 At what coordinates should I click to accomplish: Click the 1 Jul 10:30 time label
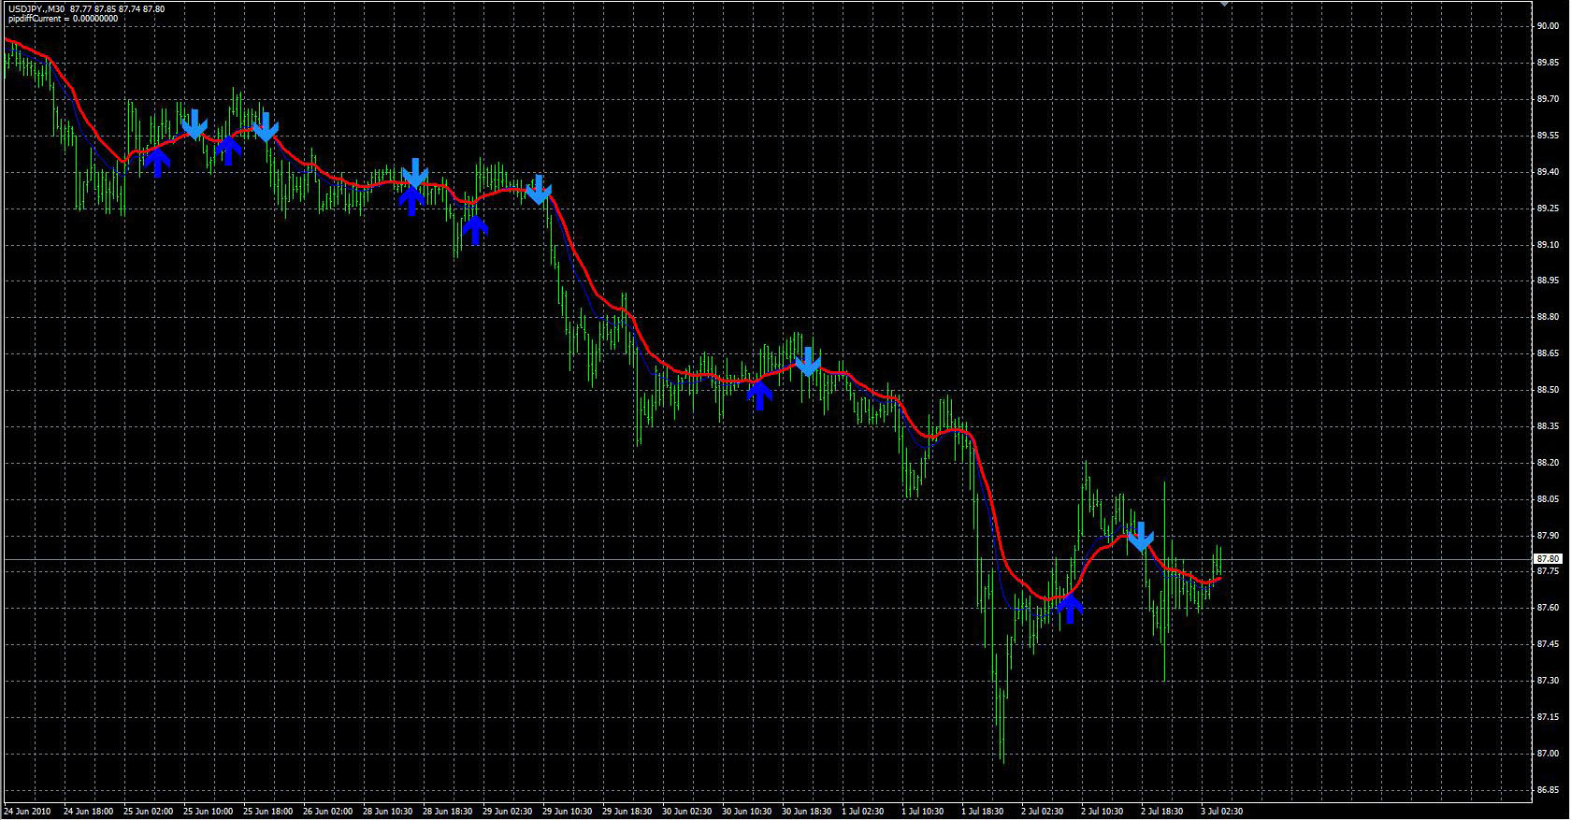pyautogui.click(x=922, y=812)
